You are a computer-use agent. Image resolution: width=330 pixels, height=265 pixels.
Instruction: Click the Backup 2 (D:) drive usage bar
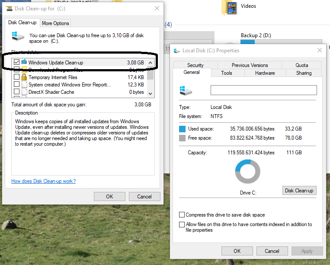[281, 42]
